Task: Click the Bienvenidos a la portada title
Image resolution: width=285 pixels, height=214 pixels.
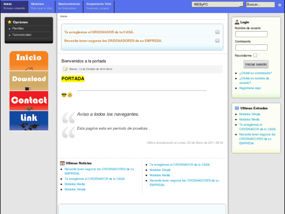Action: 84,61
